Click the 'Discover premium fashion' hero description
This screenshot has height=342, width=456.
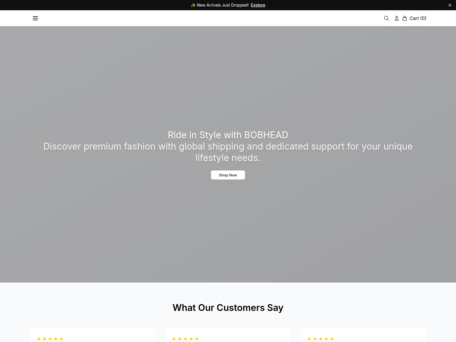[228, 152]
